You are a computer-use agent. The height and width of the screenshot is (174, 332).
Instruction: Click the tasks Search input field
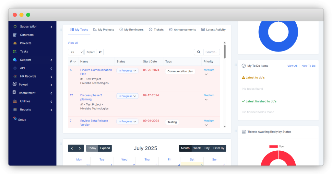211,52
